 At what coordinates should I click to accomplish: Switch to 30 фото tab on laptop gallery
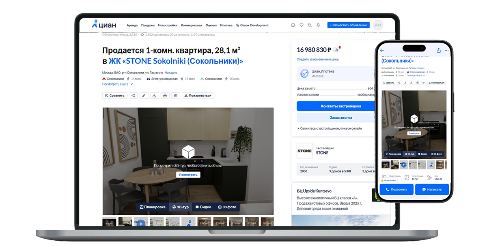tap(227, 207)
